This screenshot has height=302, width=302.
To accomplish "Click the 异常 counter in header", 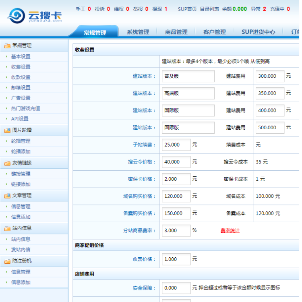I will (x=259, y=9).
